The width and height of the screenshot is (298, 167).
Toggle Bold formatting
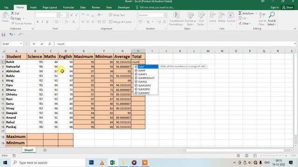37,22
